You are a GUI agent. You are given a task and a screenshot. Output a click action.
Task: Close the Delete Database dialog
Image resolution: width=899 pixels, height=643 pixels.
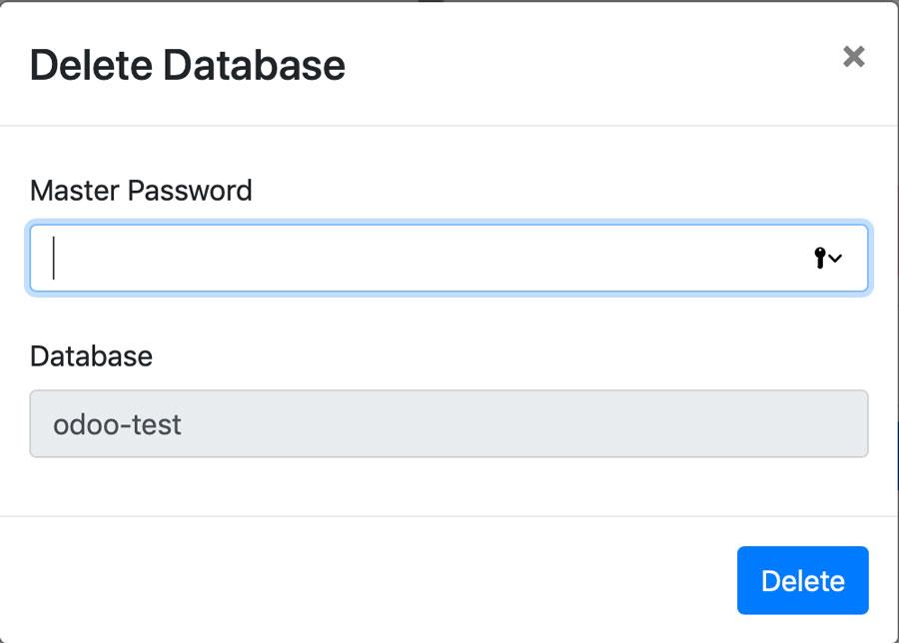pos(854,56)
